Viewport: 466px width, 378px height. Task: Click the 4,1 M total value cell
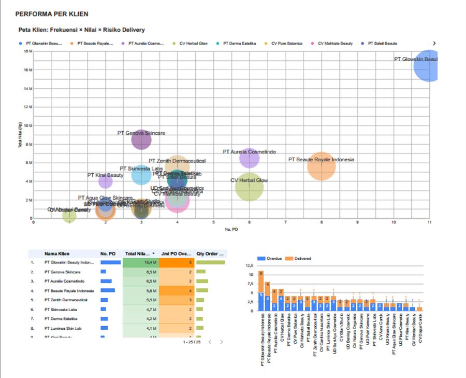pyautogui.click(x=140, y=328)
